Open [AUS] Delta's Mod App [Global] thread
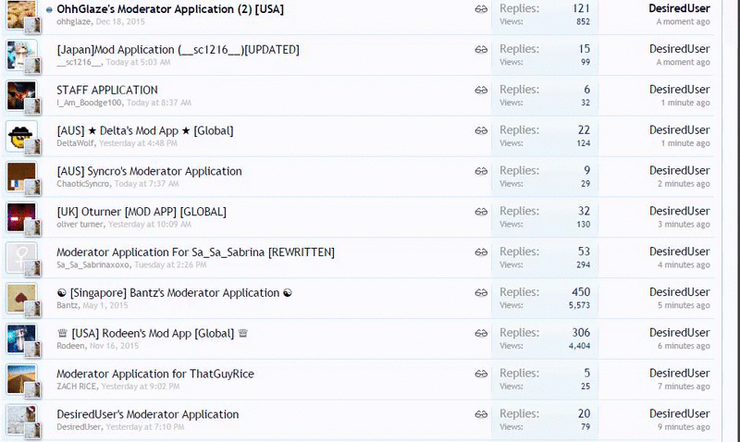The width and height of the screenshot is (740, 442). click(145, 130)
